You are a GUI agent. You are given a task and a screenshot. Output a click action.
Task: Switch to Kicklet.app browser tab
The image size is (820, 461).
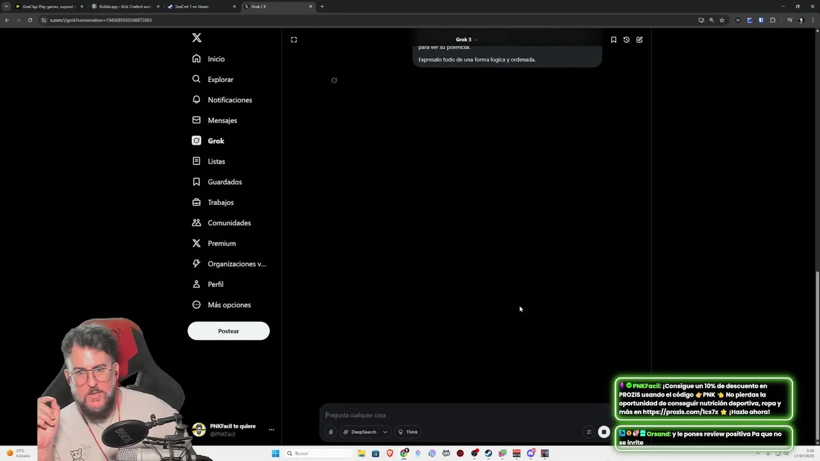click(125, 6)
